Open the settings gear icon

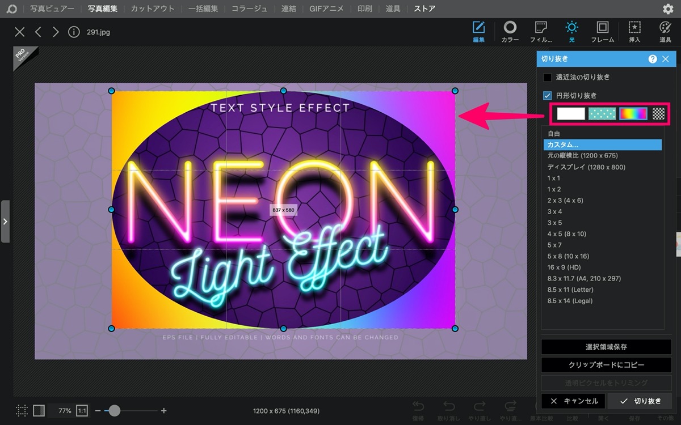pos(668,9)
